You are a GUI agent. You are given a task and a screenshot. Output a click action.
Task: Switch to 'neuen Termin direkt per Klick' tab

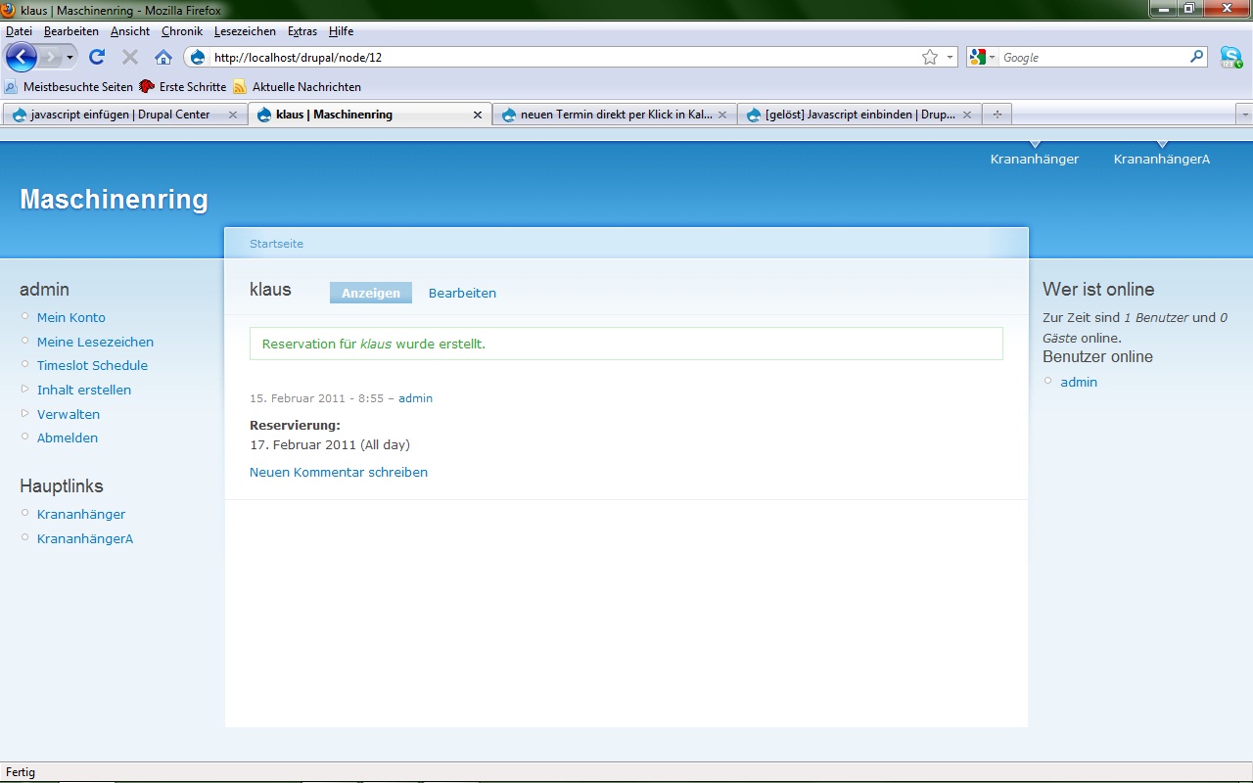point(615,115)
